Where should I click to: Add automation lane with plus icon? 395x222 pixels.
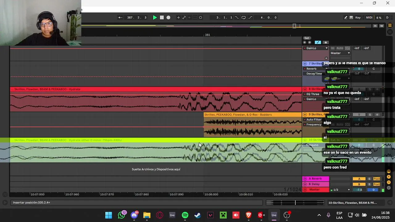tap(326, 58)
